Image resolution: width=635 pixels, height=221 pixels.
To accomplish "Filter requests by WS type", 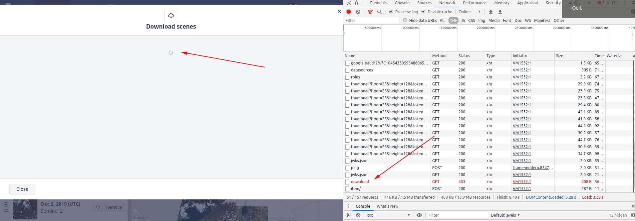I will (x=528, y=20).
